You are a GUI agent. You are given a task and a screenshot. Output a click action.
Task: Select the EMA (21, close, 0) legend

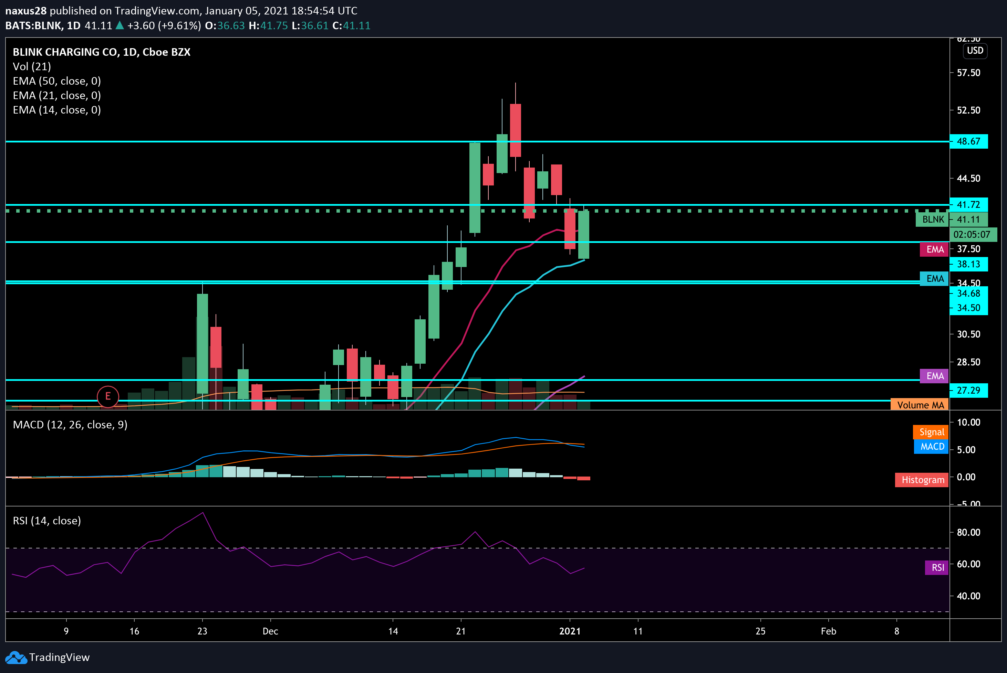pyautogui.click(x=57, y=95)
